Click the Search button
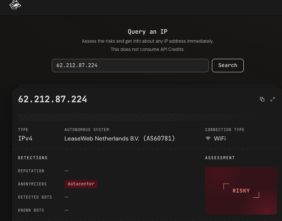 228,66
